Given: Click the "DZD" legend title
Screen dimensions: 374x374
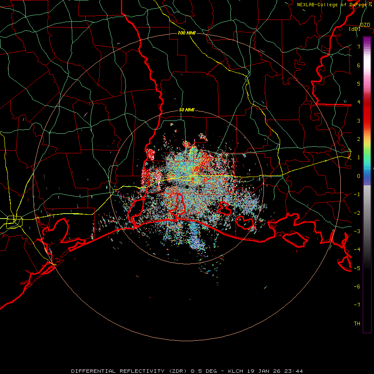Looking at the screenshot, I should click(365, 25).
